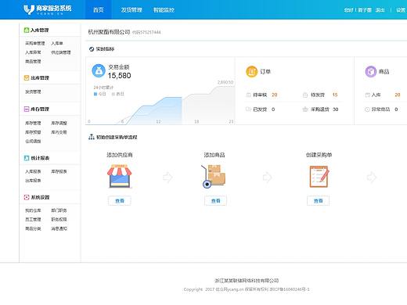Viewport: 407px width, 305px height.
Task: Click the 添加商品 boxes trolley illustration
Action: (x=214, y=176)
